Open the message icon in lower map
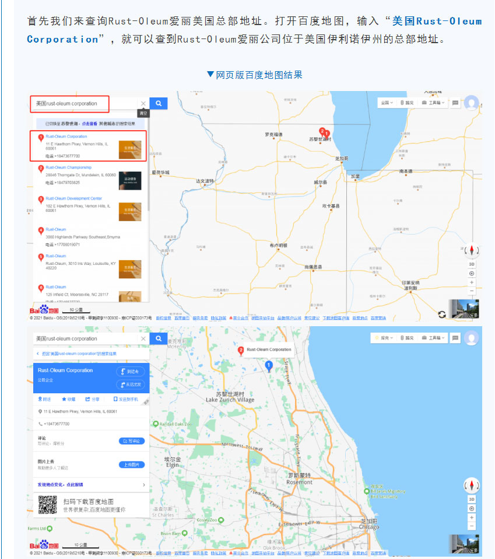Screen dimensions: 495x559 tap(455, 338)
